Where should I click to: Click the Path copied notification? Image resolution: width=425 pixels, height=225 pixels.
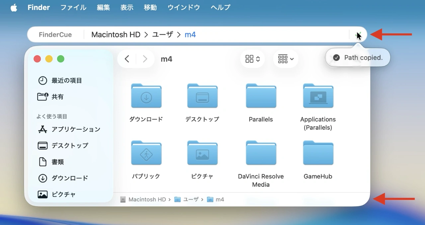[358, 58]
